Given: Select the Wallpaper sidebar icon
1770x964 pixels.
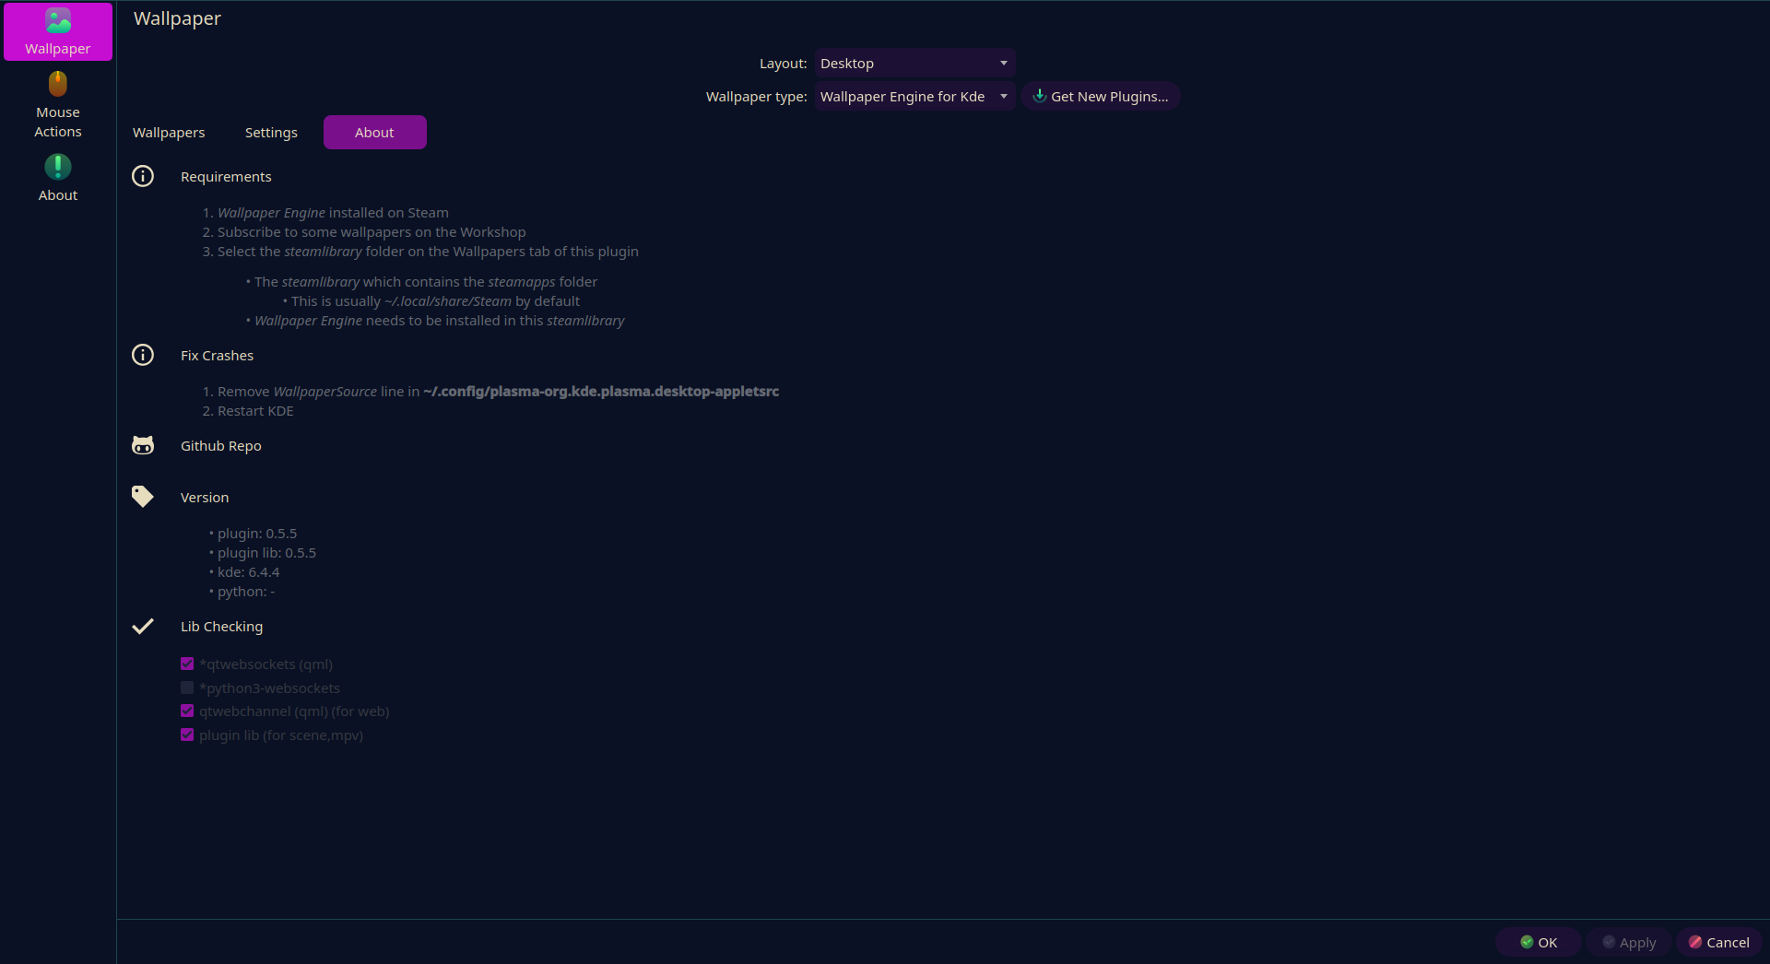Looking at the screenshot, I should (58, 32).
